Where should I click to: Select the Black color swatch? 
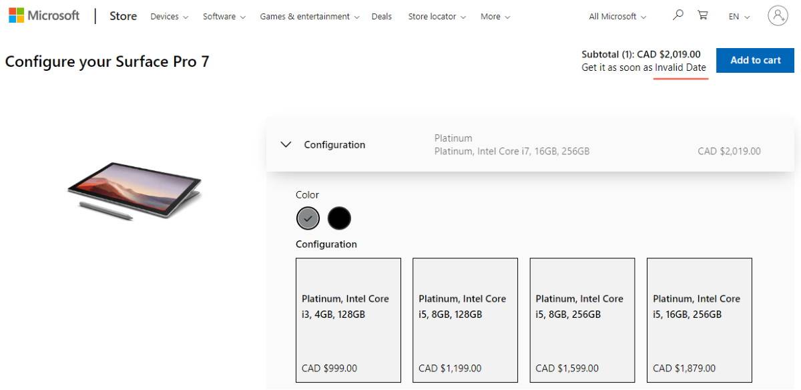point(339,218)
